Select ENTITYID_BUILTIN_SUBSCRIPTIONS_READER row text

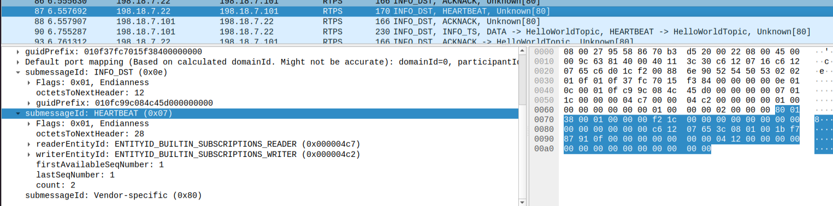click(x=198, y=144)
